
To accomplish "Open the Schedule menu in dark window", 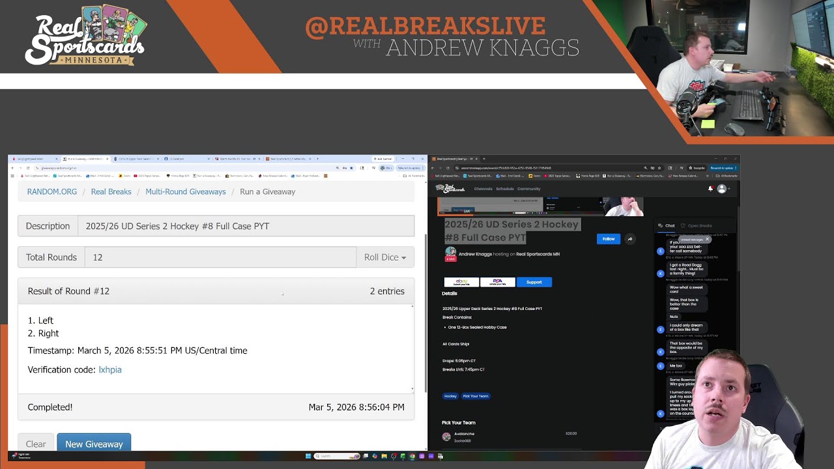I will 505,189.
